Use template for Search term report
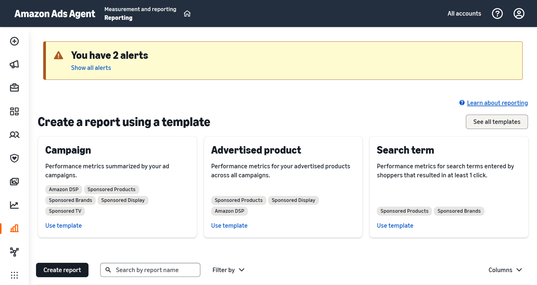Screen dimensions: 537x285 (395, 226)
